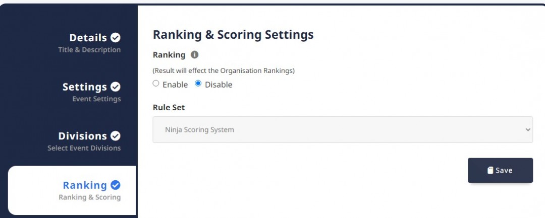The height and width of the screenshot is (218, 545).
Task: Click the blue Ranking step checkmark icon
Action: point(116,185)
